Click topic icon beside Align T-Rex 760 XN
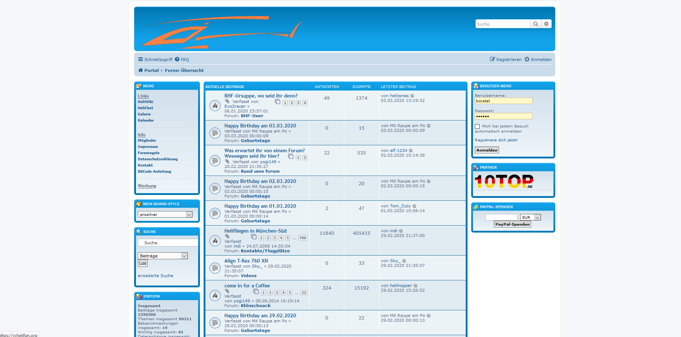This screenshot has width=681, height=337. (215, 268)
